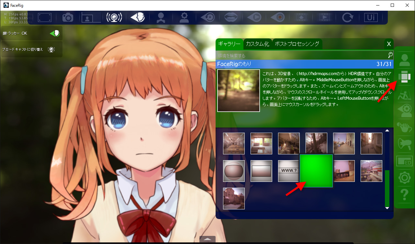Close the gallery panel with X

coord(389,44)
